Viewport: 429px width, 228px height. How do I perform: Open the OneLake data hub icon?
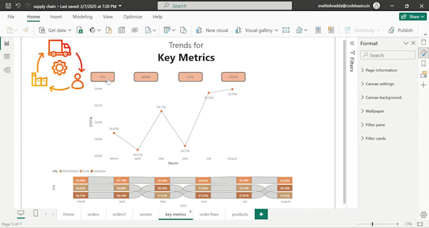pos(93,30)
